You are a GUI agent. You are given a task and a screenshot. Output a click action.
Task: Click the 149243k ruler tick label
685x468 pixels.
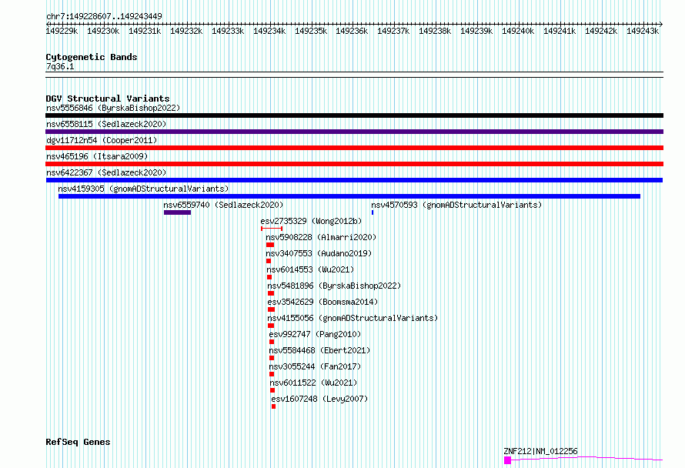coord(643,31)
